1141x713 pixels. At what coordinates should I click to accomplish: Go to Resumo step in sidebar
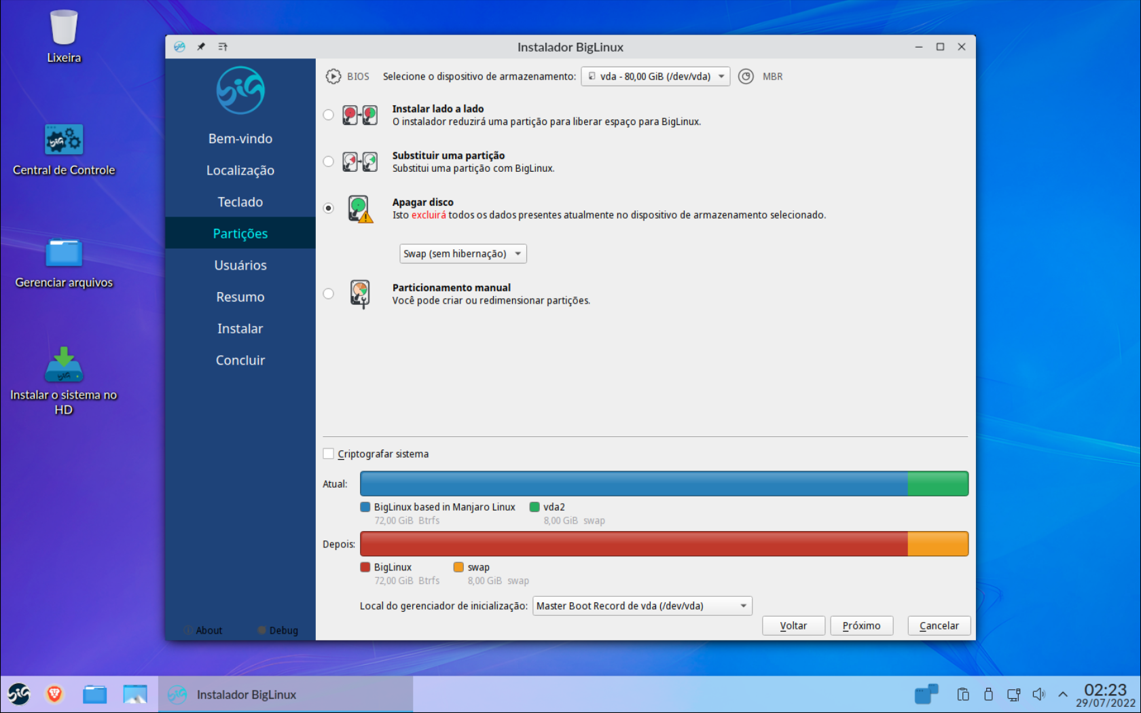coord(240,297)
